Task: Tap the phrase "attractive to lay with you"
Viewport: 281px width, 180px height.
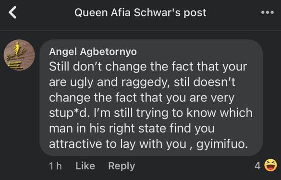Action: 118,144
